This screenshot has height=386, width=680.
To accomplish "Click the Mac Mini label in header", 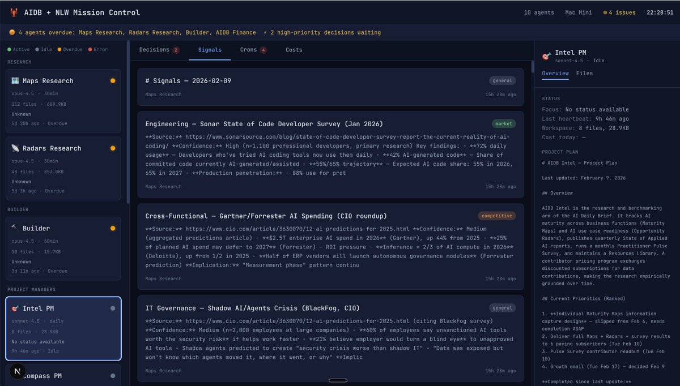I will pyautogui.click(x=579, y=12).
